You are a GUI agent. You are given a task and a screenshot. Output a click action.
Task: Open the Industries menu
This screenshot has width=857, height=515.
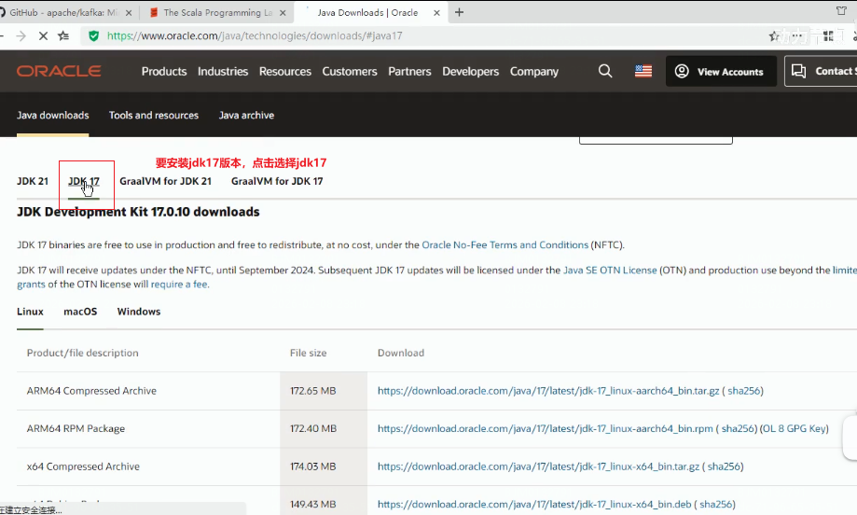coord(223,72)
